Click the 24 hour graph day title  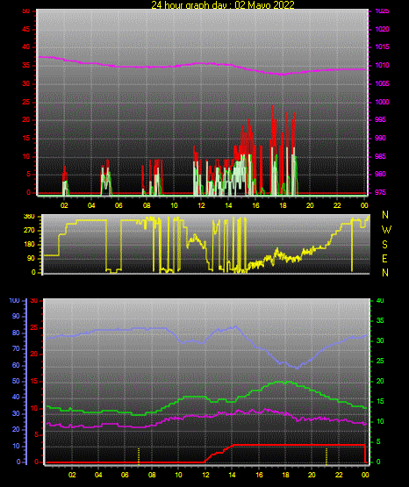tap(223, 4)
